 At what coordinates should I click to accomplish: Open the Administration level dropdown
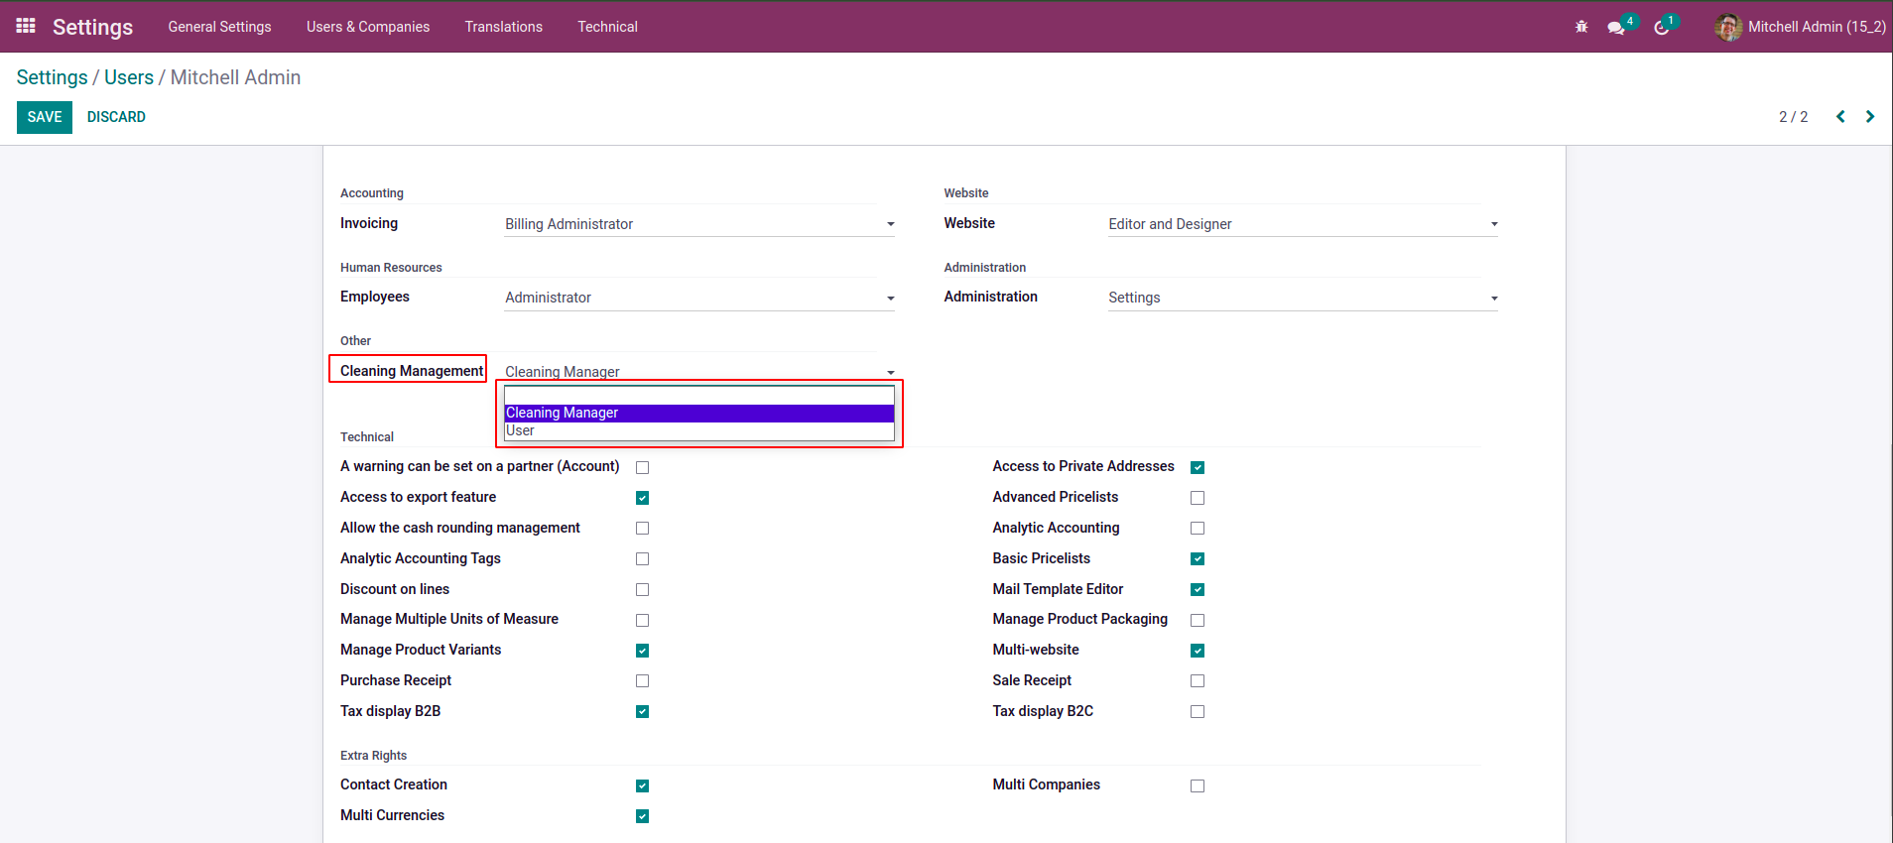point(1302,298)
